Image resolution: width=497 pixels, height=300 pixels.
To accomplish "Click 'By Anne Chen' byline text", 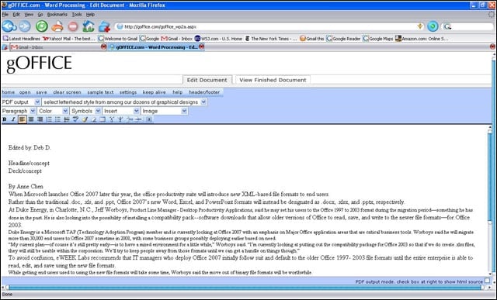I will [x=26, y=186].
